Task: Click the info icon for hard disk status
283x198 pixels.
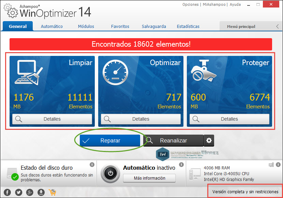Action: click(92, 165)
